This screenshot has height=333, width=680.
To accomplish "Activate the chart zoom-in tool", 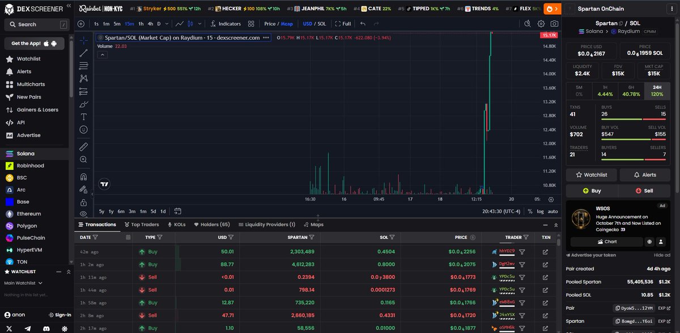I will 83,160.
